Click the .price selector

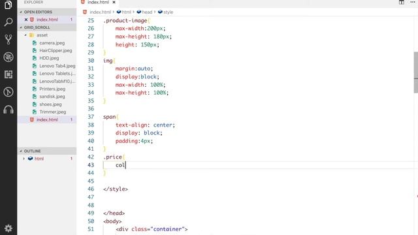point(112,157)
